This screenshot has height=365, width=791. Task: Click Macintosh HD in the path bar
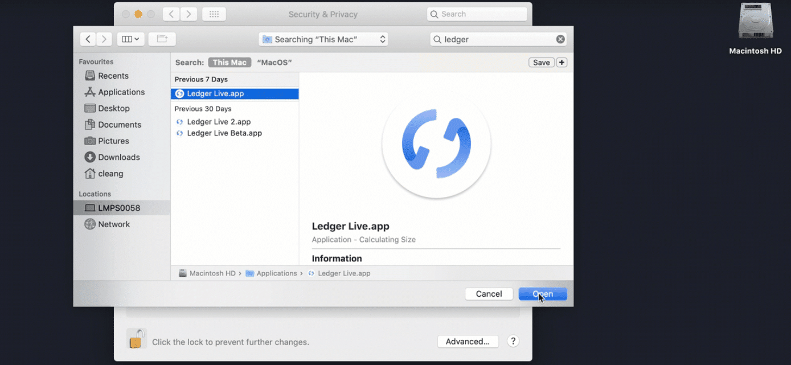click(x=207, y=273)
